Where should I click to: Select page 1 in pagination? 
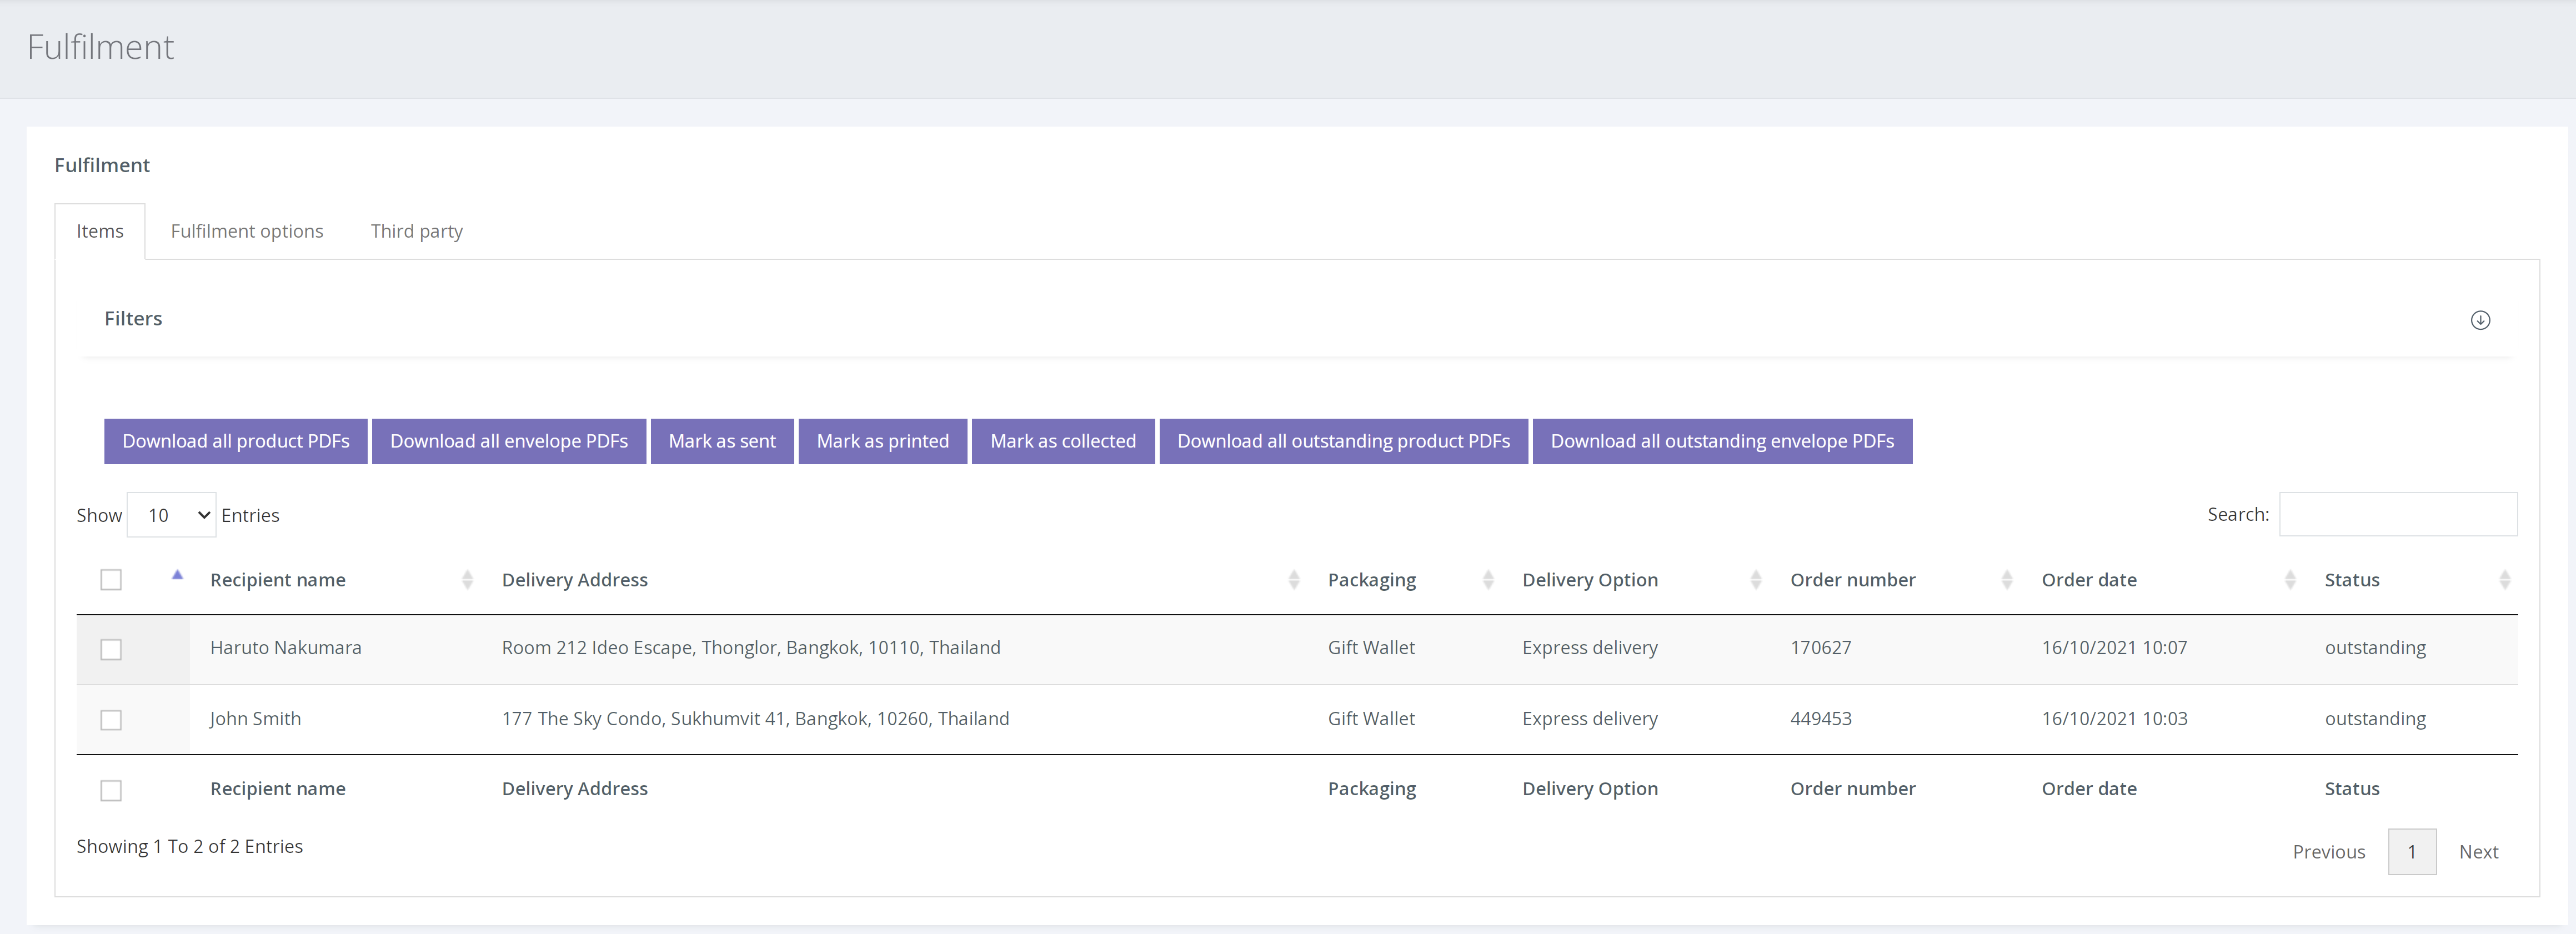pos(2412,852)
